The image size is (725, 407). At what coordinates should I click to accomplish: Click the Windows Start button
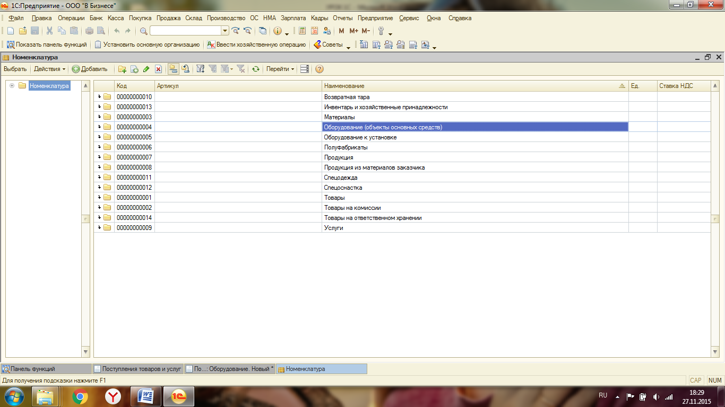[x=14, y=396]
